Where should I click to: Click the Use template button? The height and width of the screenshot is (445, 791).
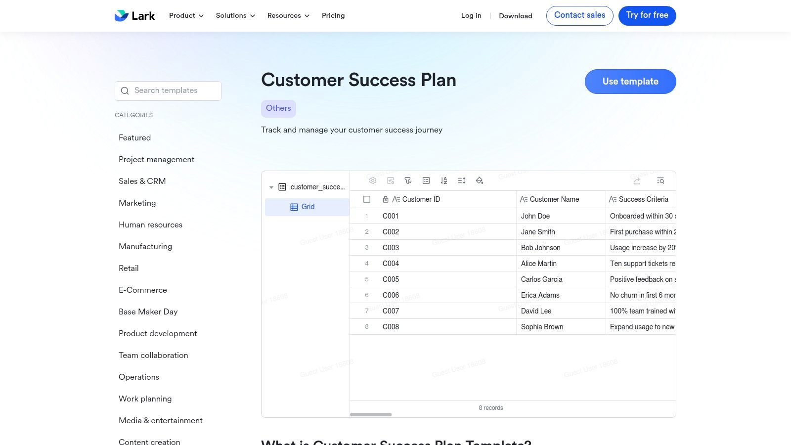[x=630, y=81]
